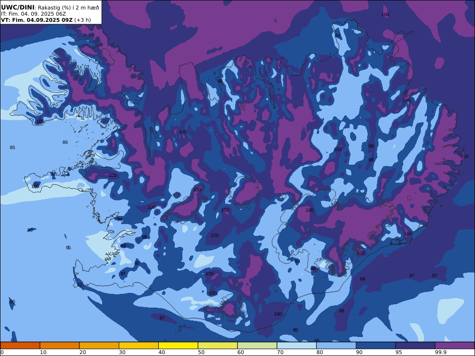Select the pale blue 70–80 legend swatch

296,346
